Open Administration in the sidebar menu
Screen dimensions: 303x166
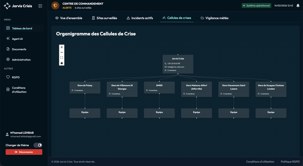pos(21,60)
